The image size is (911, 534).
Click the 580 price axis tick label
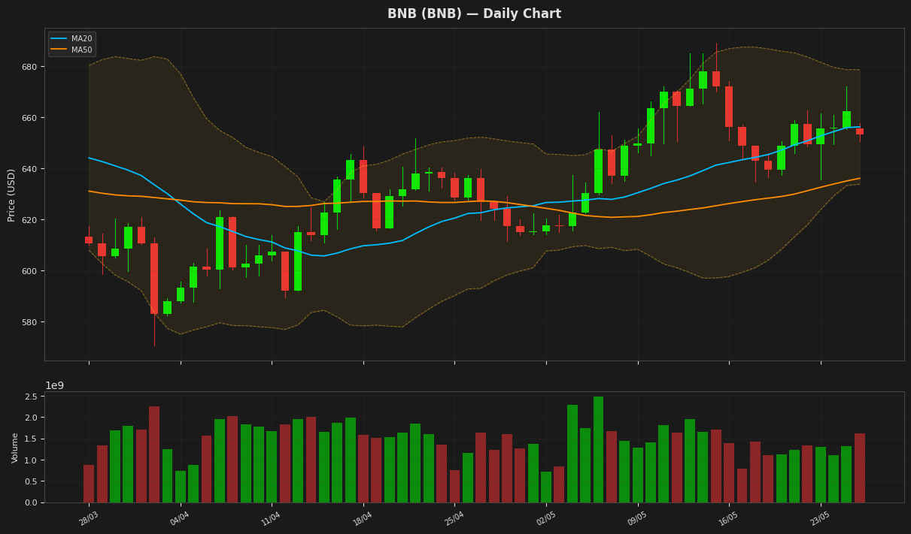click(30, 322)
